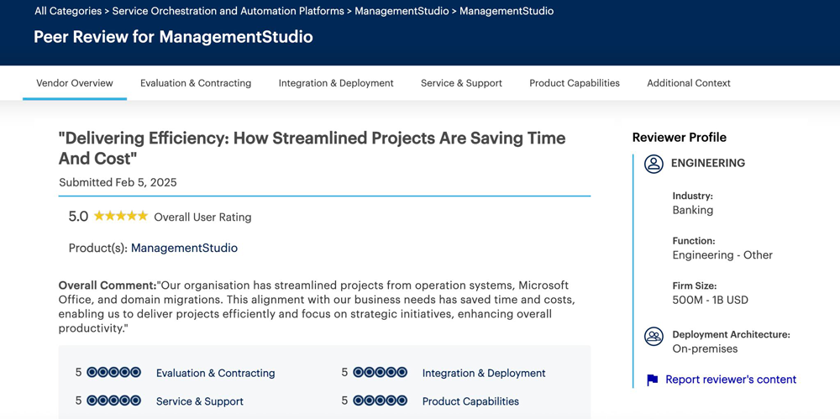
Task: Click the Evaluation & Contracting rating dots
Action: pyautogui.click(x=113, y=373)
